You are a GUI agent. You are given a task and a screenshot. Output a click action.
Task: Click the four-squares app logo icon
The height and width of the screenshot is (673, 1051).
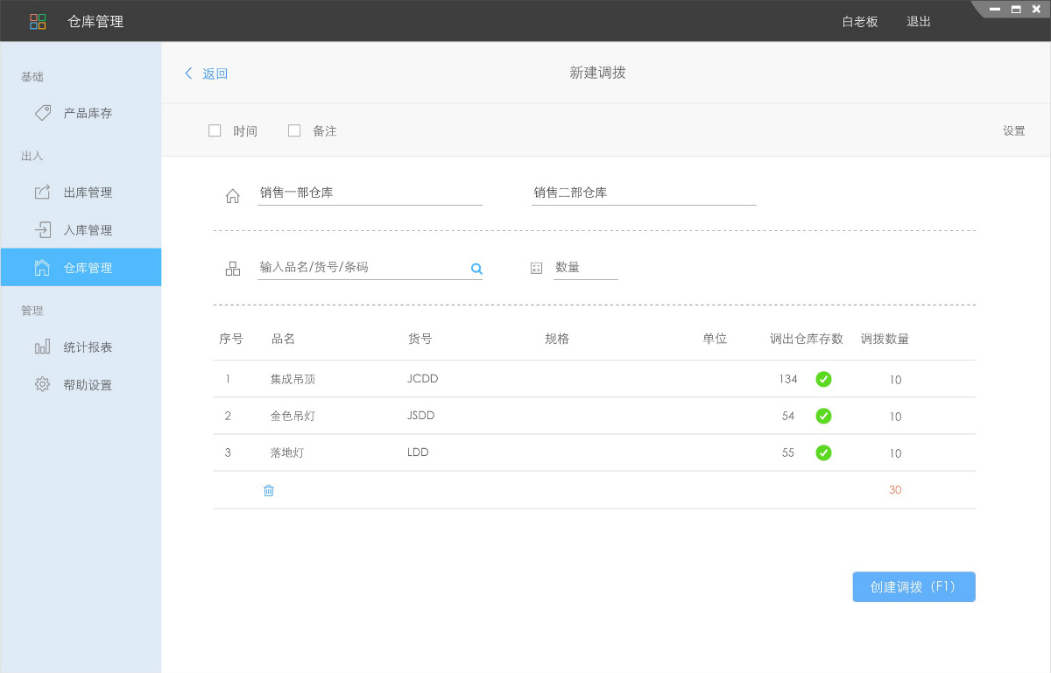tap(38, 21)
